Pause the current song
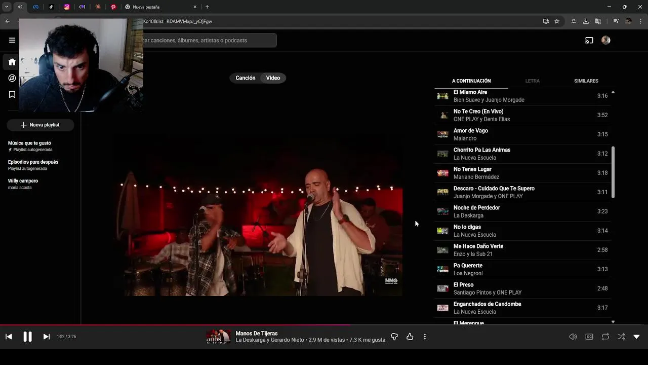 click(27, 337)
